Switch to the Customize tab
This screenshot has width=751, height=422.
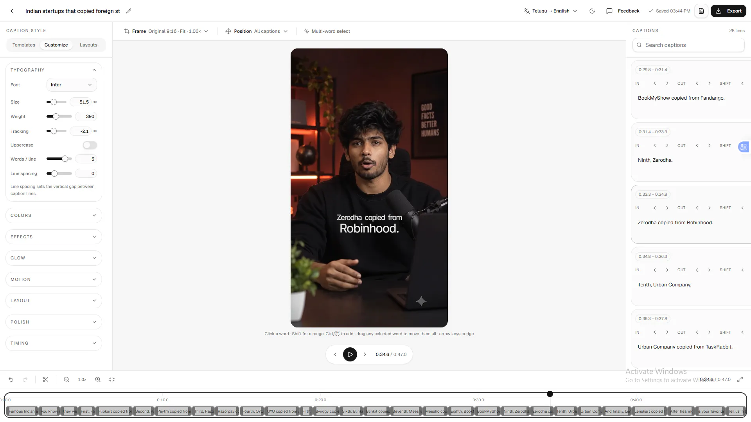pyautogui.click(x=56, y=45)
